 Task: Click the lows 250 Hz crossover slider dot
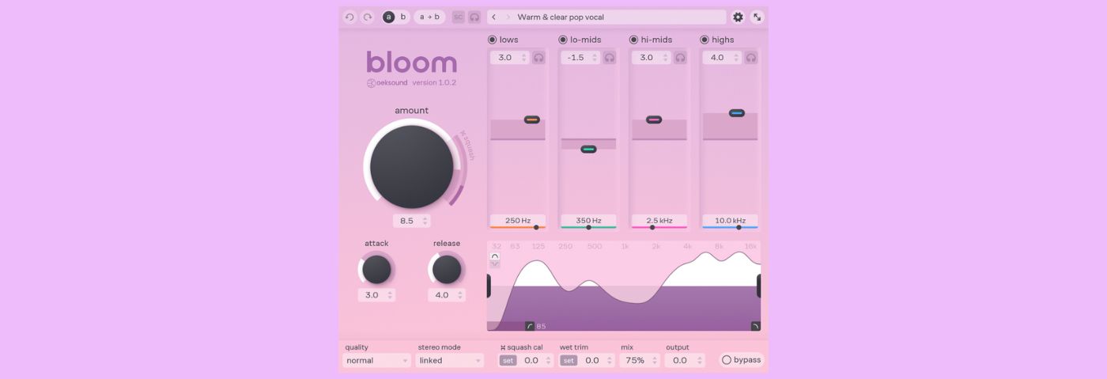pyautogui.click(x=536, y=227)
